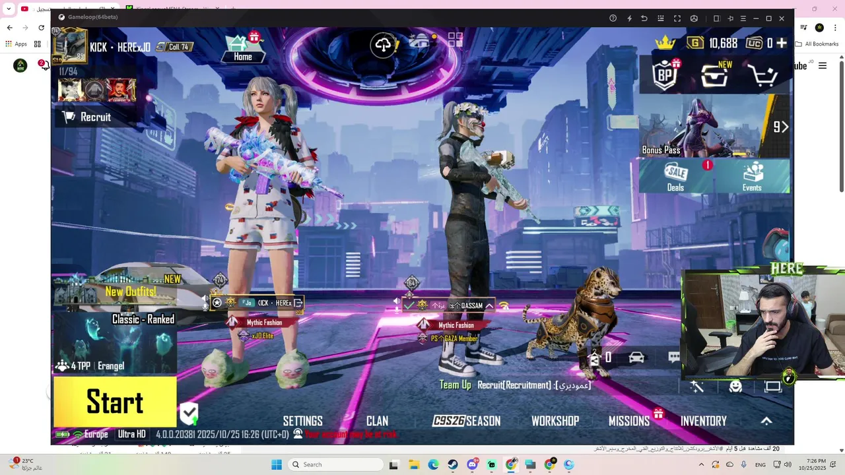Open All Bookmarks in browser window

tap(817, 44)
